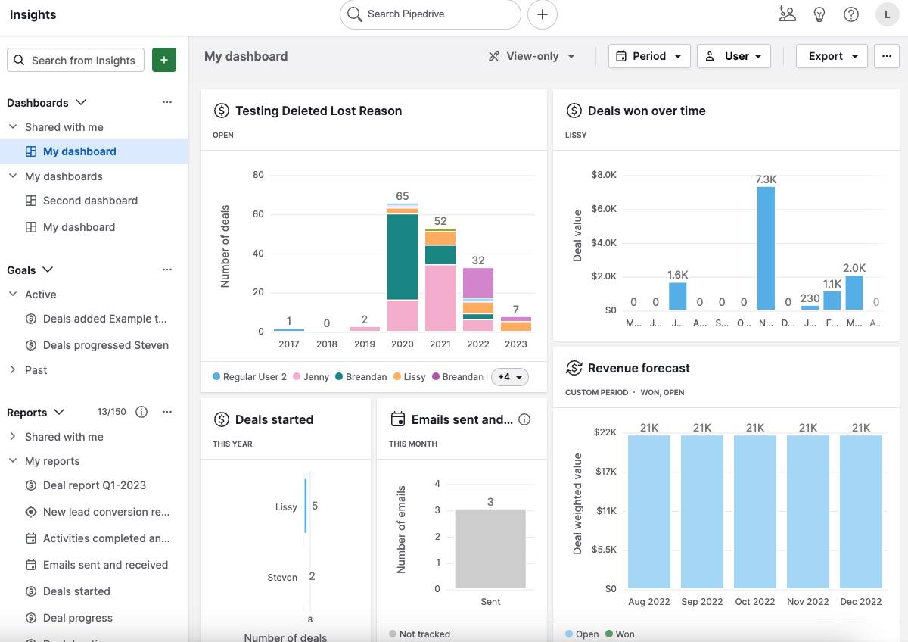The width and height of the screenshot is (908, 642).
Task: Toggle the Open series in Revenue forecast legend
Action: (581, 634)
